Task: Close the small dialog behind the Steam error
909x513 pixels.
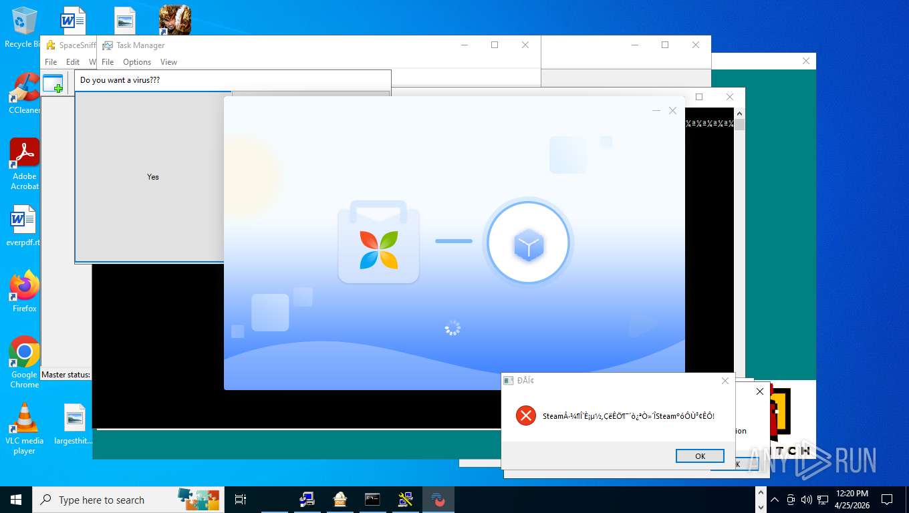Action: [760, 391]
